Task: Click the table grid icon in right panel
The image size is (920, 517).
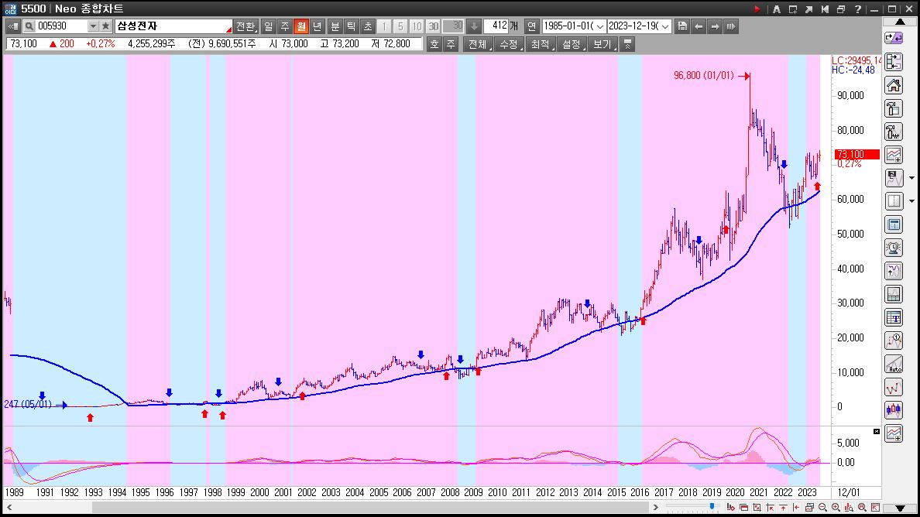Action: [x=894, y=317]
